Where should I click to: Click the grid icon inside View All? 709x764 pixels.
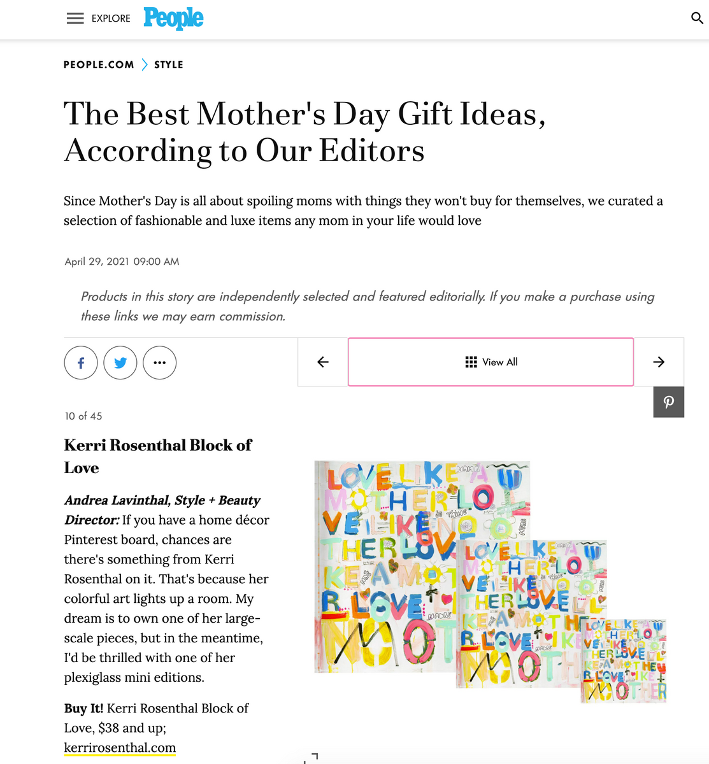469,362
